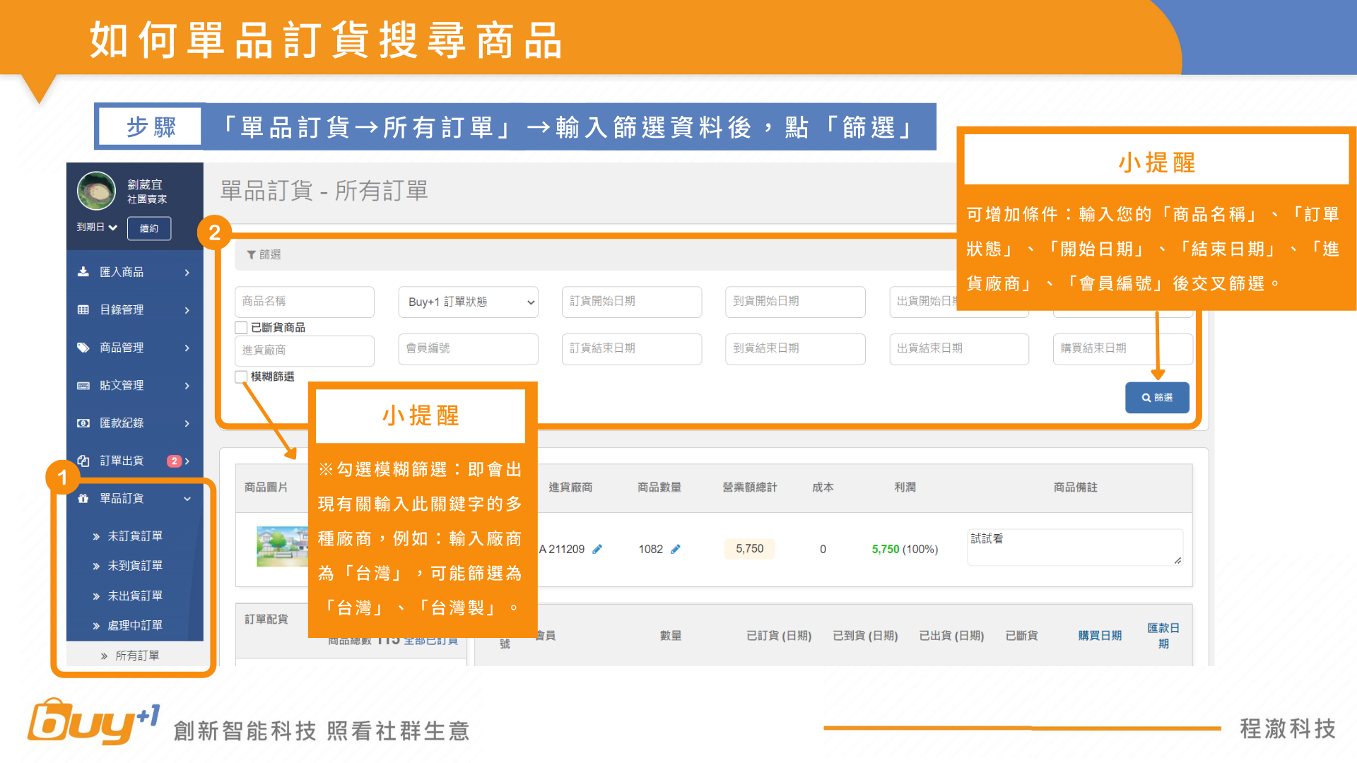The image size is (1357, 763).
Task: Click the 訂單出貨 copy icon
Action: [83, 461]
